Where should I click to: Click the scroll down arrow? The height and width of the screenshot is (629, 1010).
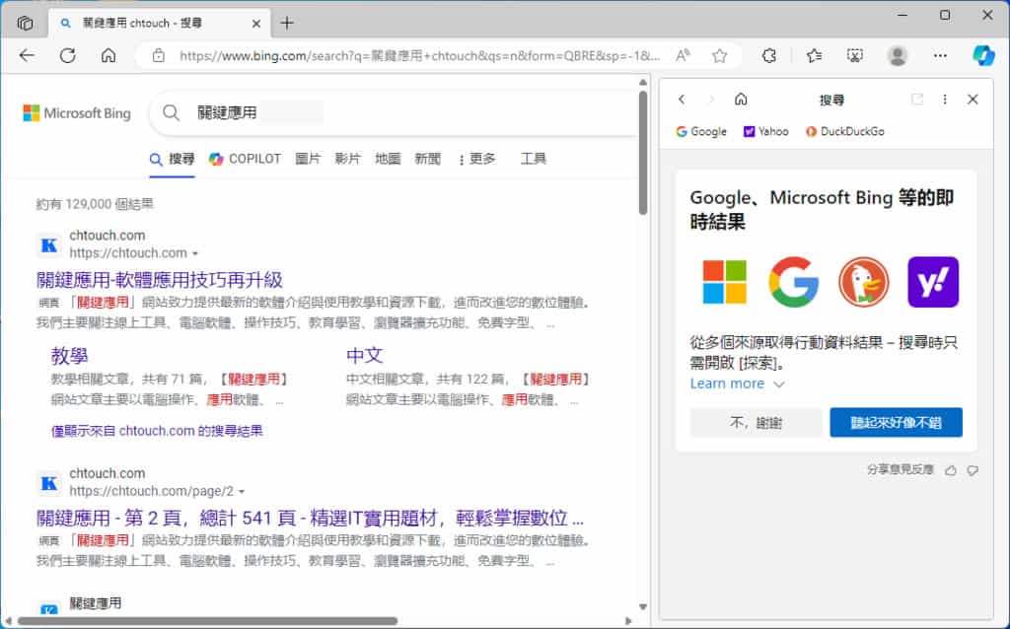click(x=643, y=606)
